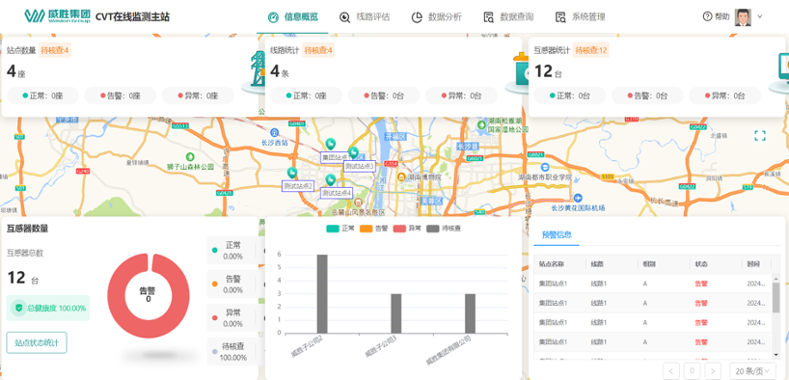This screenshot has width=789, height=380.
Task: Click the scroll-up arrow in the alert table
Action: [x=775, y=279]
